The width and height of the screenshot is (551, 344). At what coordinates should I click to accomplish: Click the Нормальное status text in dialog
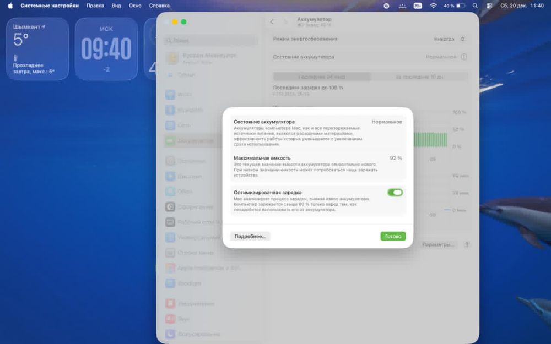click(387, 122)
